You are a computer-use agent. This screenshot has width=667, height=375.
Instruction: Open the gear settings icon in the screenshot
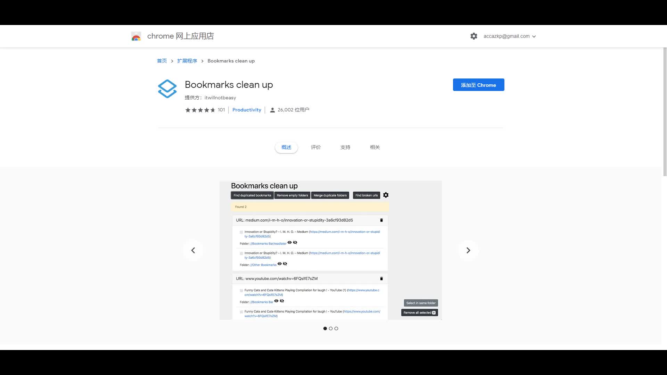[386, 195]
